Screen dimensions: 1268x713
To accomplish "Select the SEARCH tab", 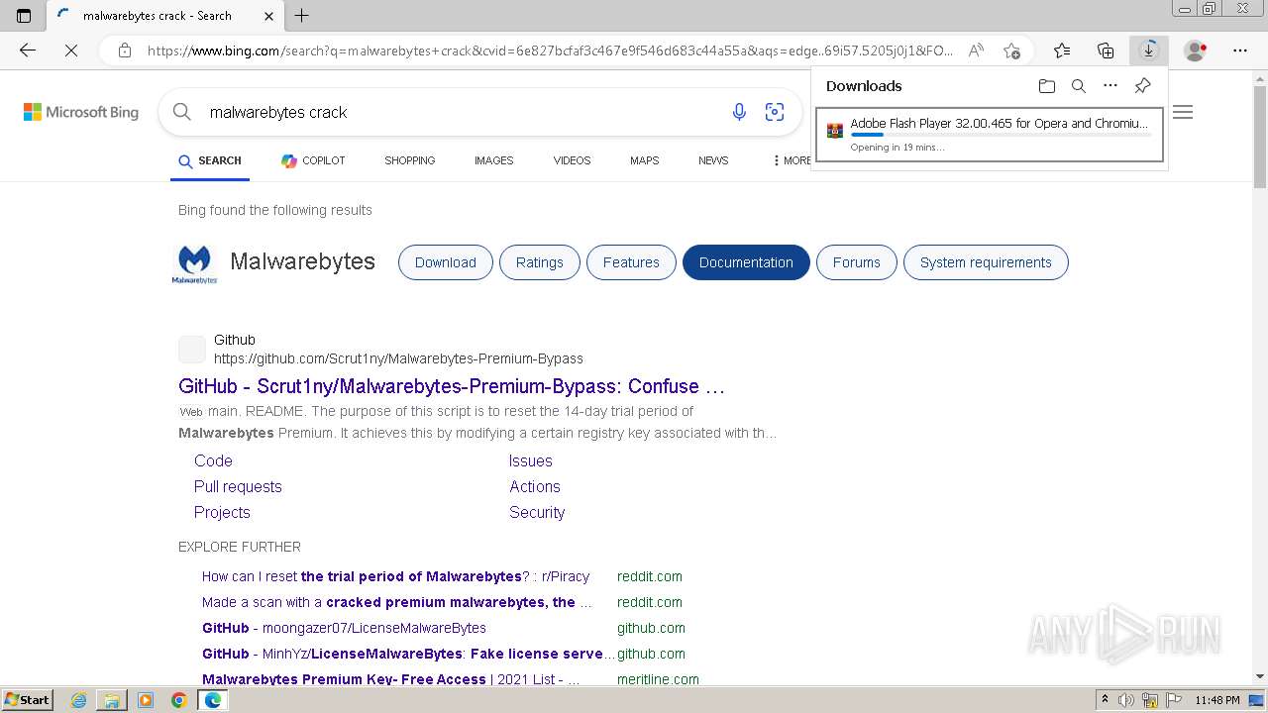I will tap(210, 160).
